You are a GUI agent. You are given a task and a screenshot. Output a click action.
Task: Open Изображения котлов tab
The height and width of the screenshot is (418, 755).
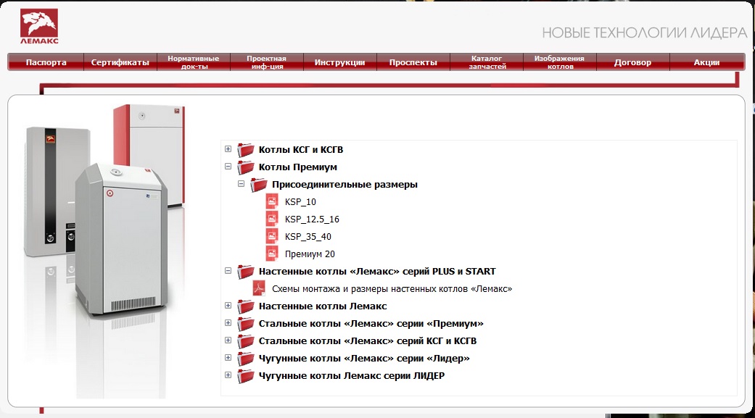tap(559, 62)
